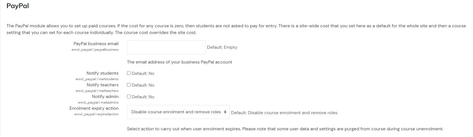Open the Enrolment expiry action dropdown

(x=178, y=112)
